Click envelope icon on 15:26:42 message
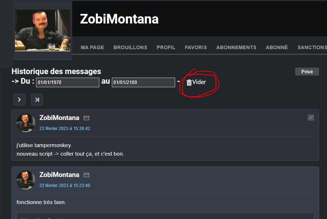Image resolution: width=327 pixels, height=219 pixels. tap(86, 118)
